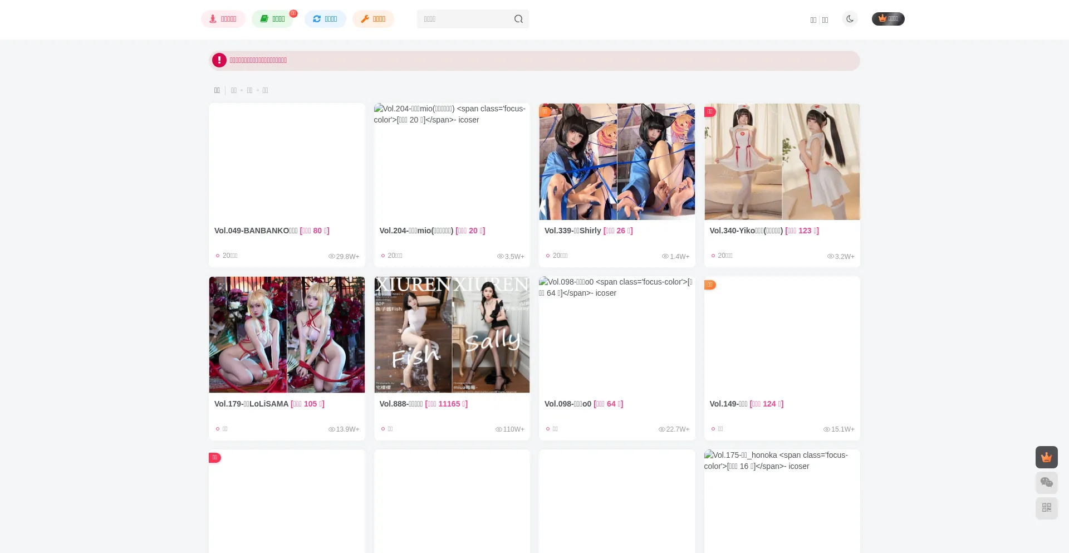
Task: Open Vol.339 Shirly thumbnail image
Action: click(x=617, y=162)
